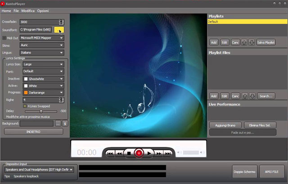Screen dimensions: 288x184
Task: Browse for Soundfont with yellow button
Action: click(59, 30)
